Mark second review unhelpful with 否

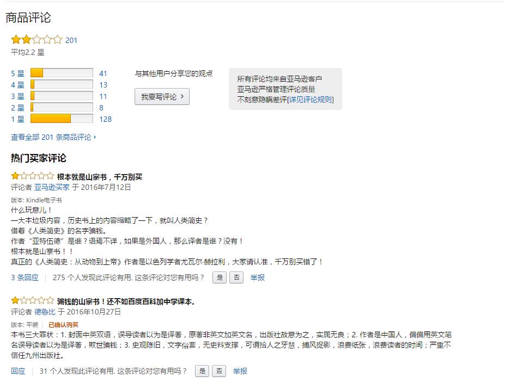click(x=218, y=371)
